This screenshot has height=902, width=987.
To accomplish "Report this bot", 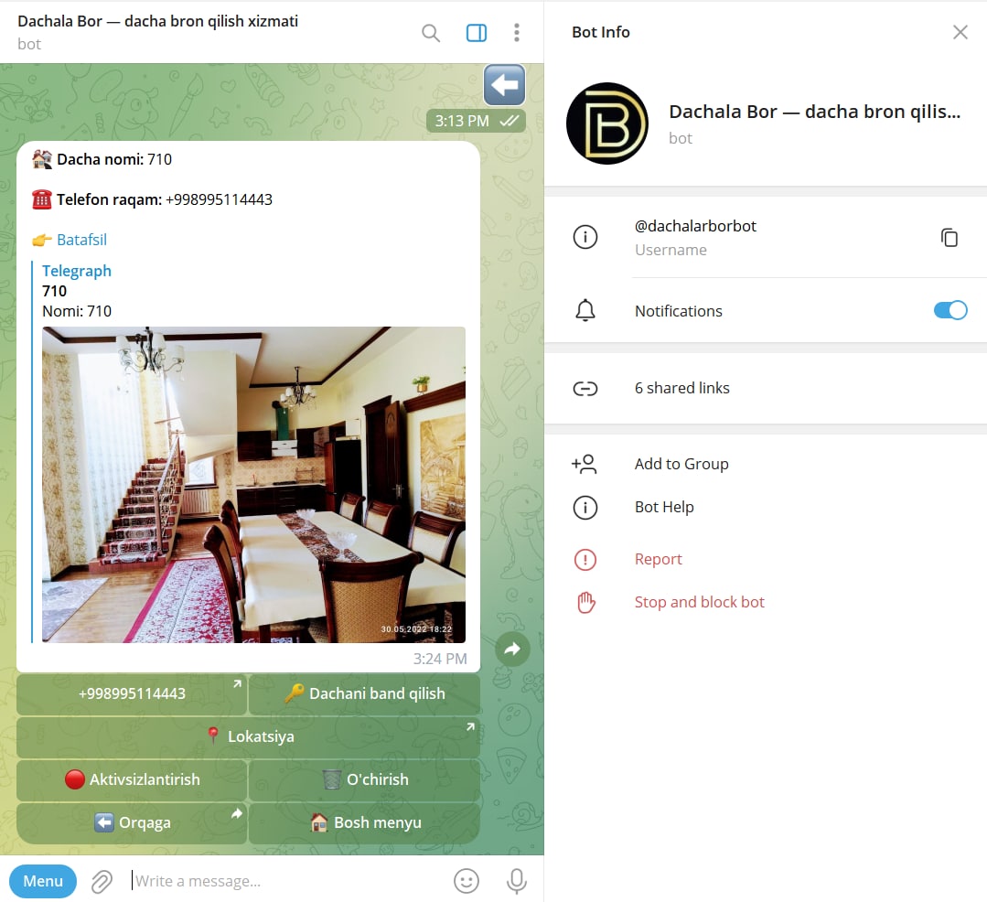I will [x=659, y=559].
